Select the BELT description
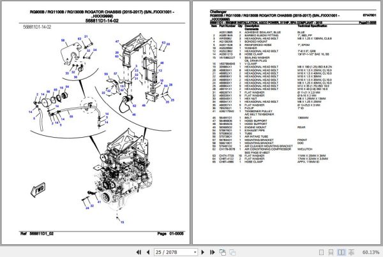This screenshot has width=383, height=257. click(248, 117)
